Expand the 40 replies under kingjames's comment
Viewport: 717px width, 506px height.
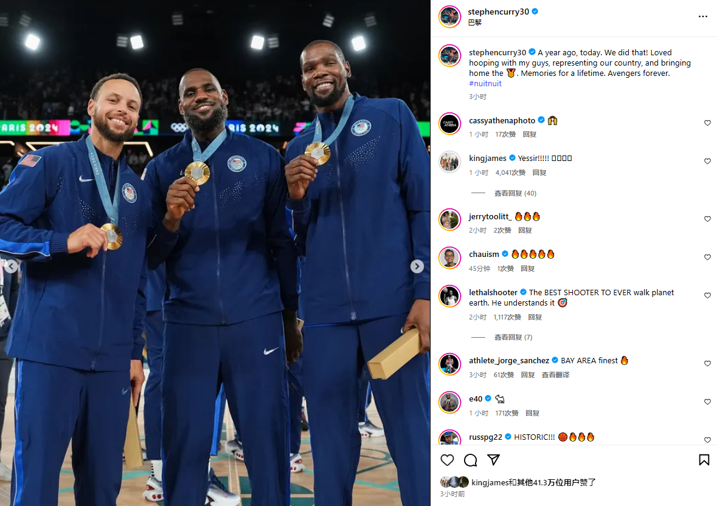(x=515, y=193)
